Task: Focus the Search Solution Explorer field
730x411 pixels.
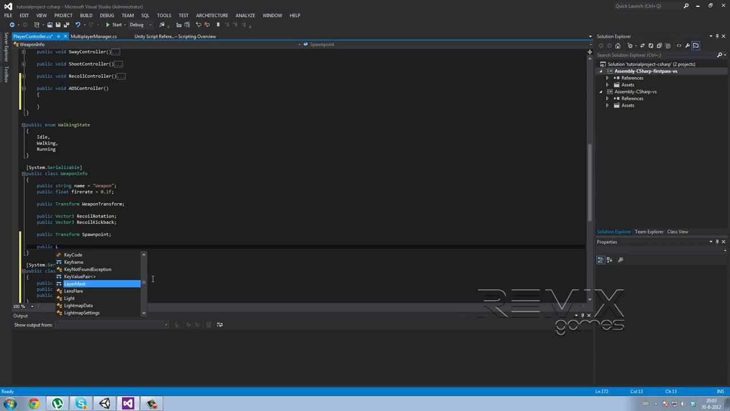Action: pos(656,55)
